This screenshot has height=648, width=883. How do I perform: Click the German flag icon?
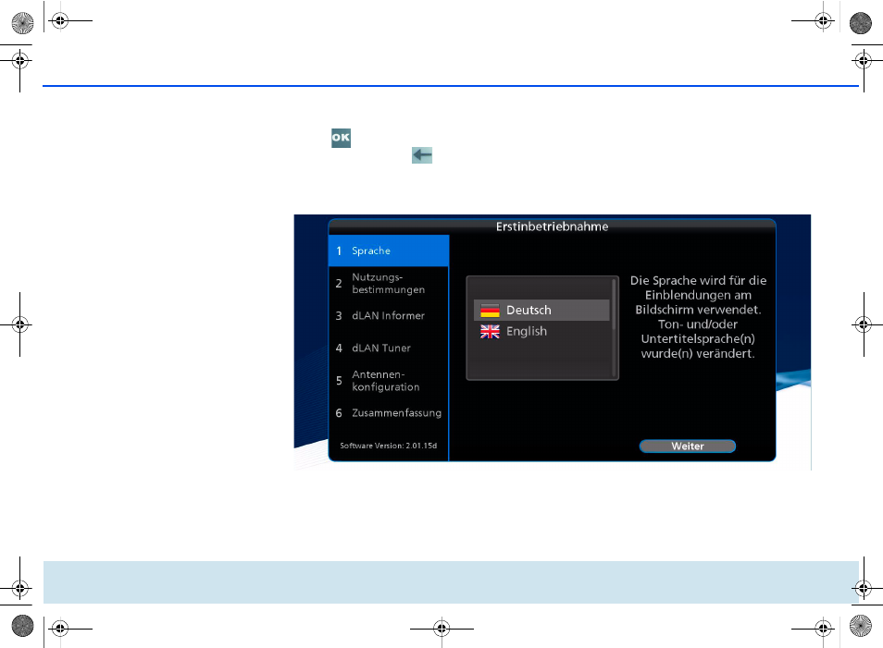[x=490, y=311]
